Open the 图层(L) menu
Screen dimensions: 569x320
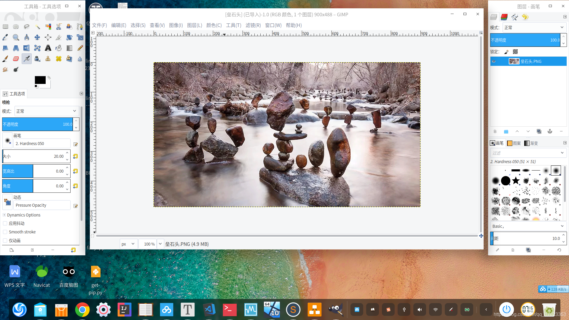tap(195, 26)
